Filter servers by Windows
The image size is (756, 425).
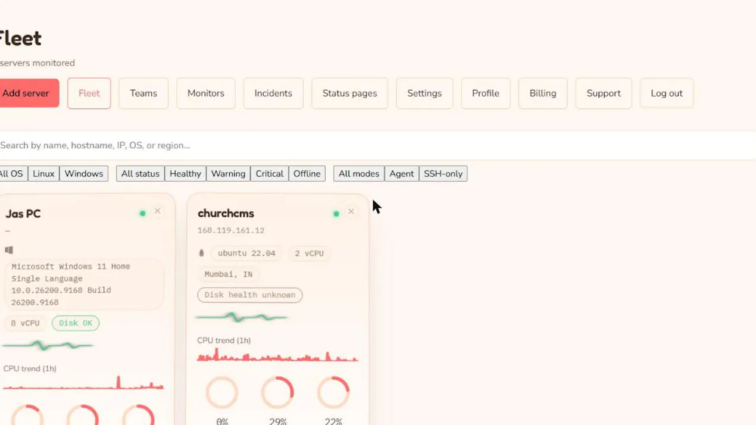click(x=84, y=174)
